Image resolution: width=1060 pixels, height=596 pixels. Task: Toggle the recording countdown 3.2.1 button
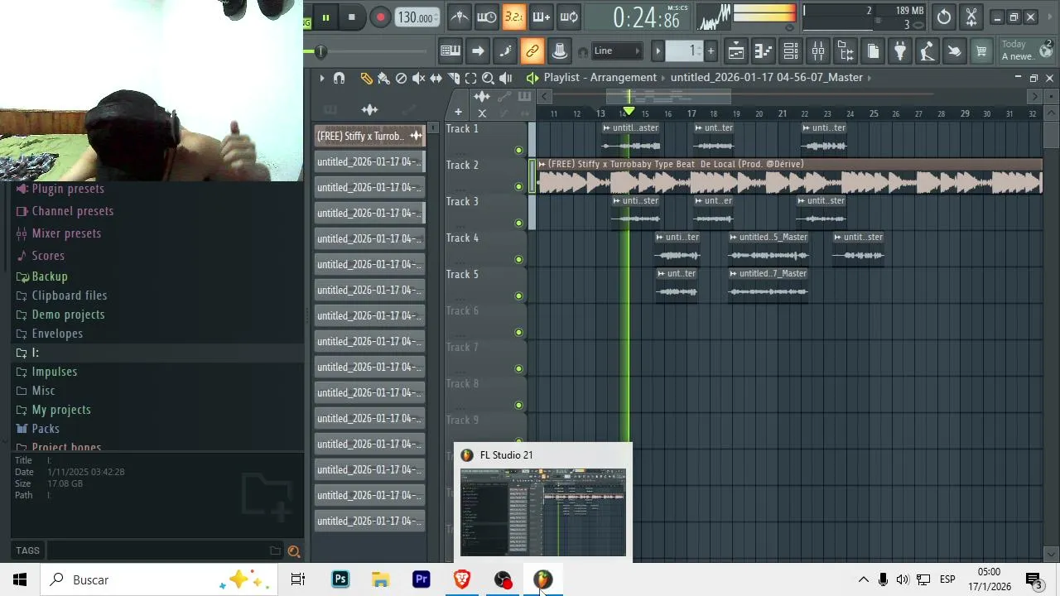pyautogui.click(x=514, y=17)
